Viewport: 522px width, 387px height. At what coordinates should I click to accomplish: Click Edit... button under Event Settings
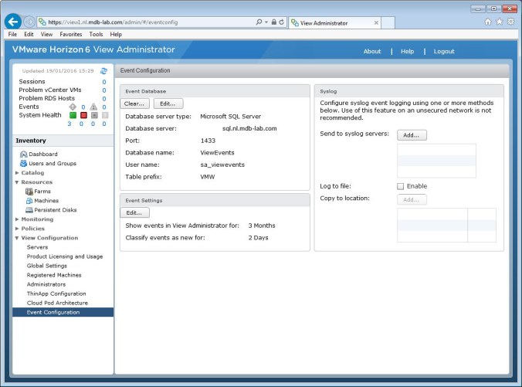point(135,212)
